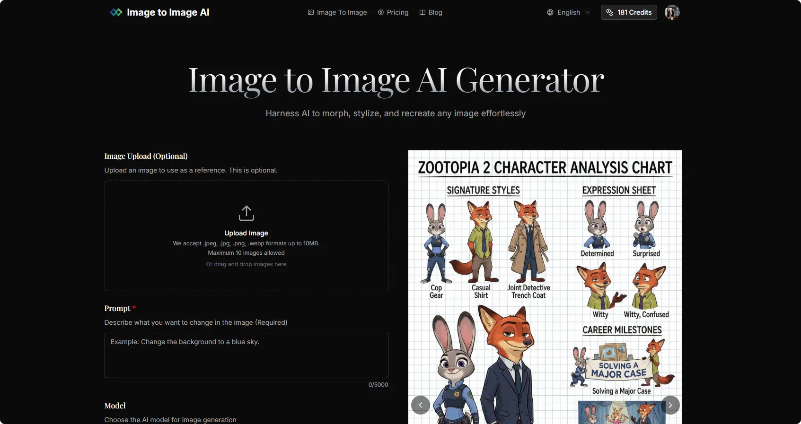Go to the Image To Image page
The image size is (801, 424).
click(342, 12)
